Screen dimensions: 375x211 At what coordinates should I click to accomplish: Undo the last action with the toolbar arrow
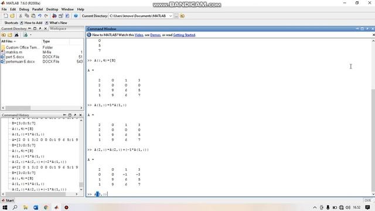[40, 16]
